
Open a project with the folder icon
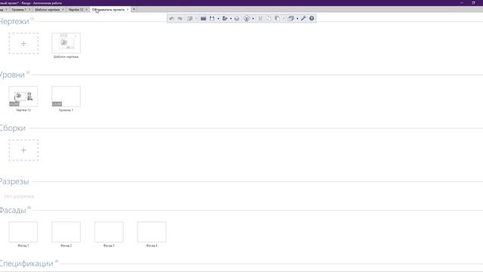203,18
